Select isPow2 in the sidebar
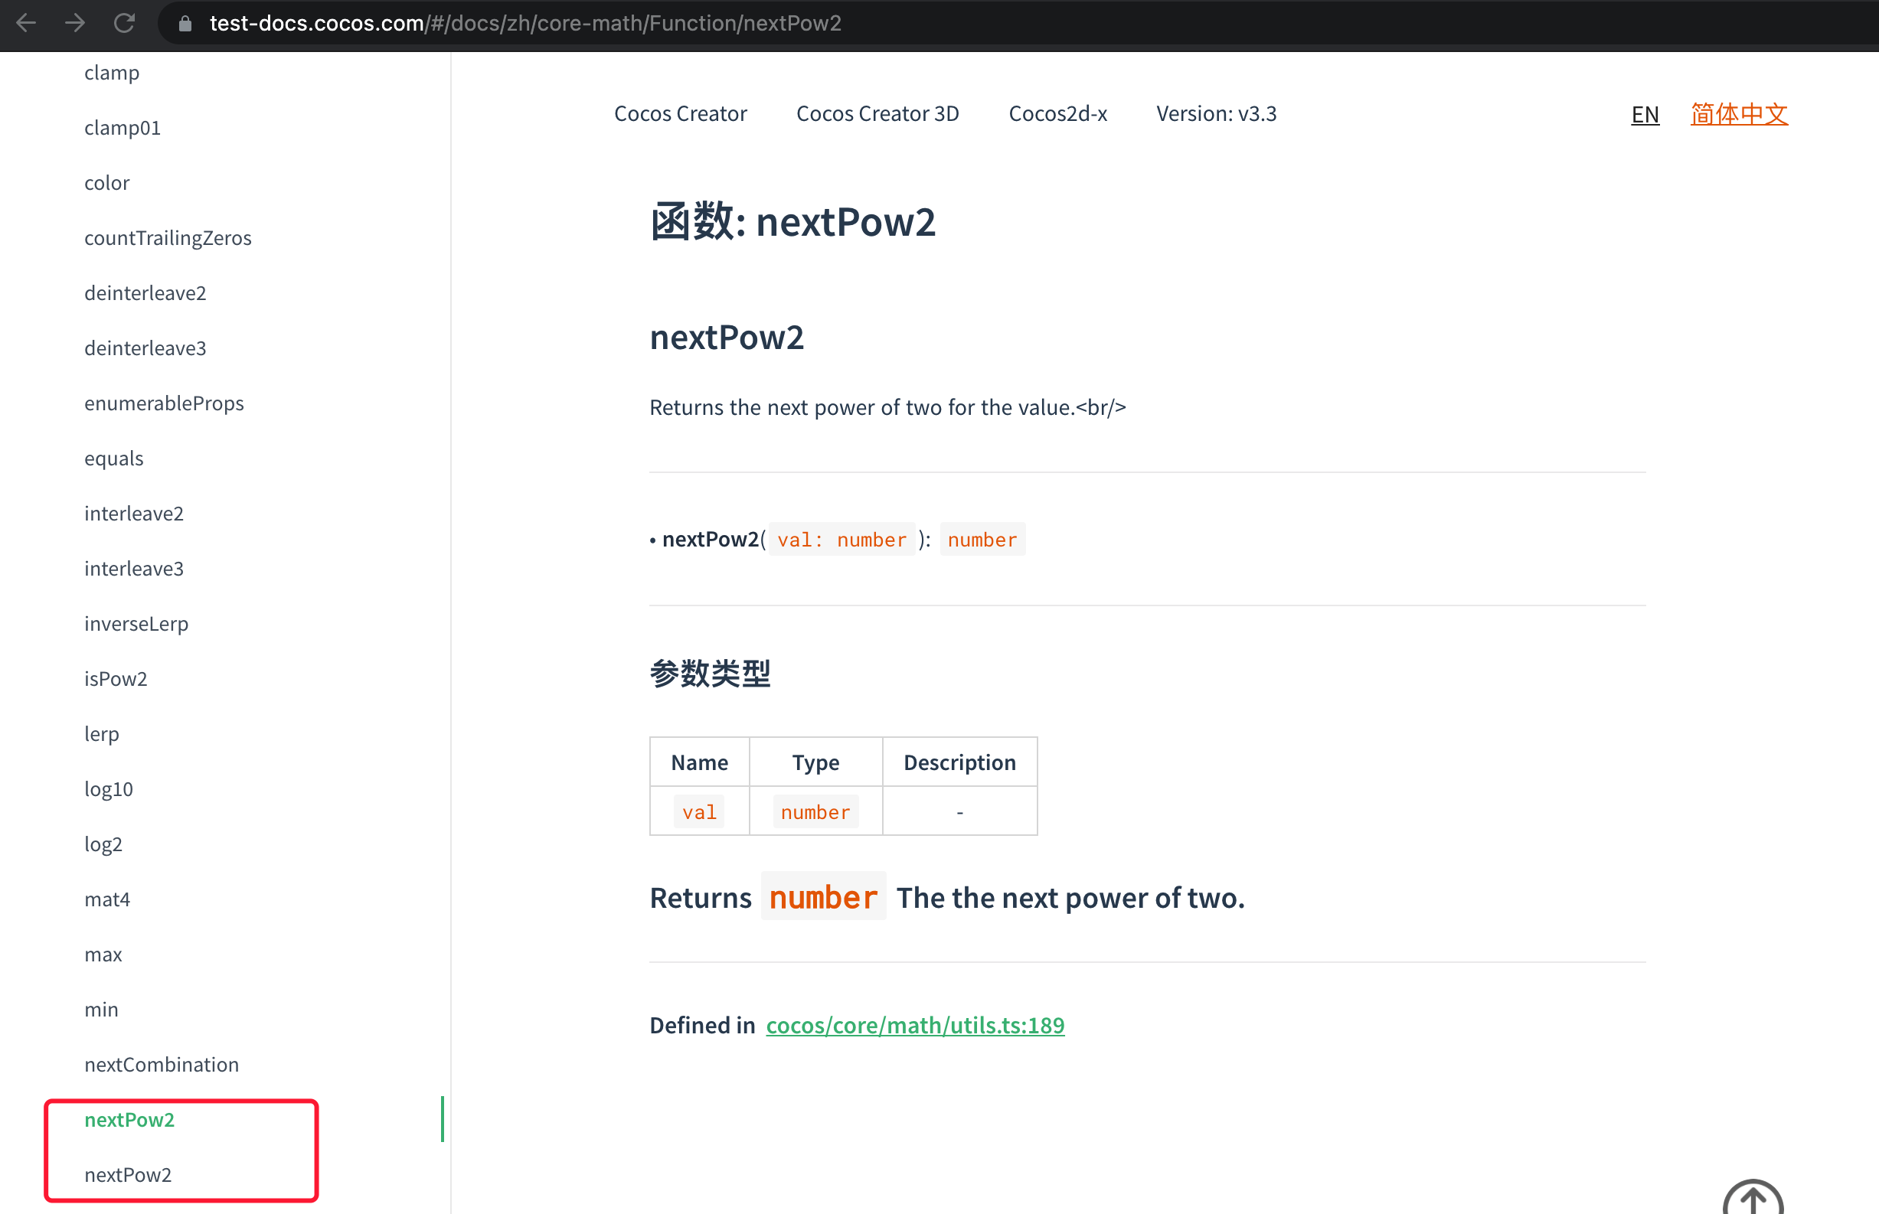The width and height of the screenshot is (1879, 1214). click(x=116, y=679)
